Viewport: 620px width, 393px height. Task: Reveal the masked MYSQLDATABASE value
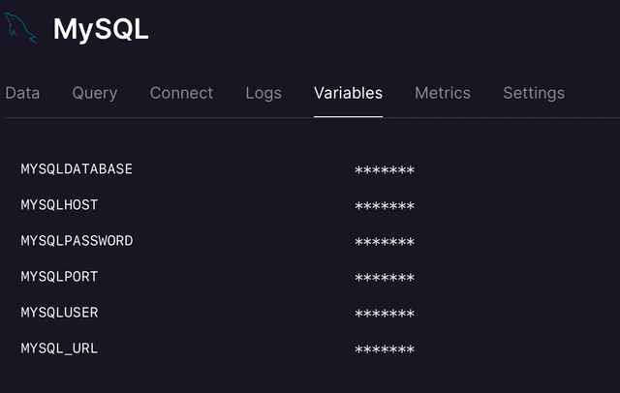385,171
